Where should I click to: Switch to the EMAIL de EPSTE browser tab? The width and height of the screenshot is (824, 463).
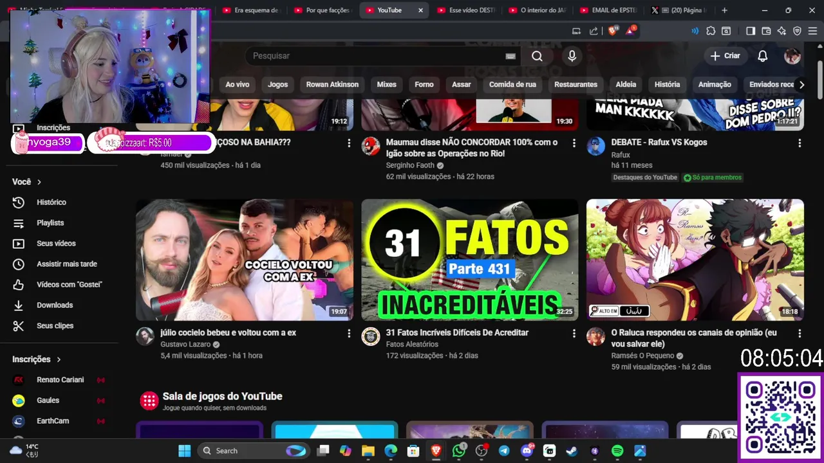click(x=608, y=10)
